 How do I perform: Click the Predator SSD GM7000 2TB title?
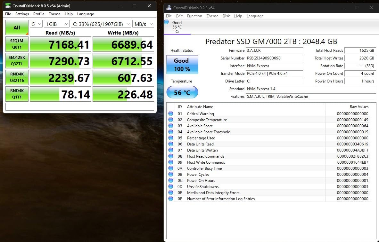coord(271,42)
